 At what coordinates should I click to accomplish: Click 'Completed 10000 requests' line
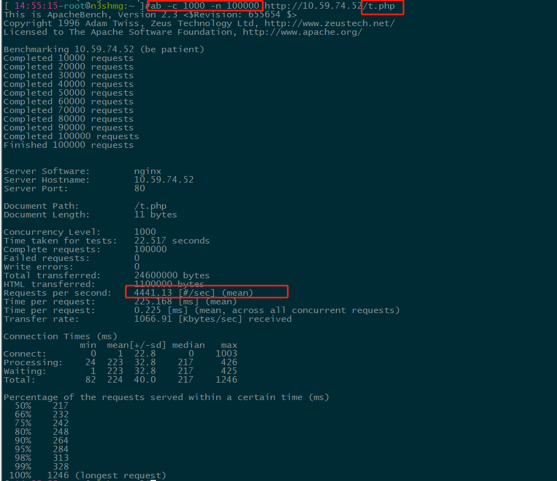(68, 58)
